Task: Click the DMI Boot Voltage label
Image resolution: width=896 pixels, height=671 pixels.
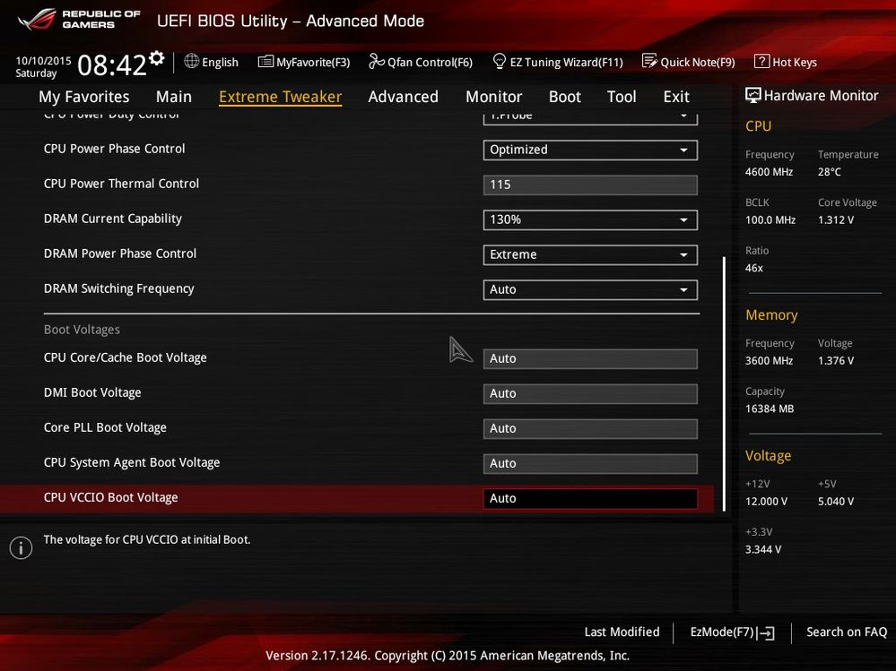Action: pos(92,392)
